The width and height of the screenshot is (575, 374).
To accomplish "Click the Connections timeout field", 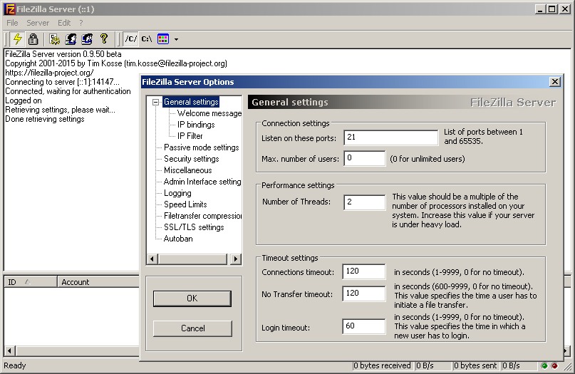I will click(364, 271).
